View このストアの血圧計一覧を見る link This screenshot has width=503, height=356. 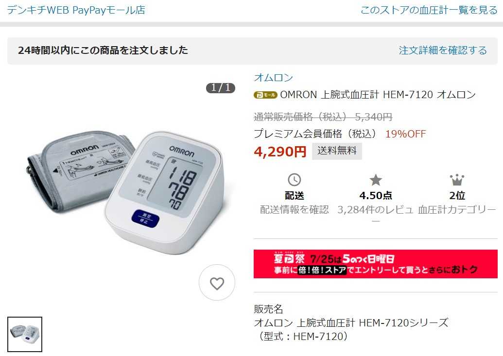tap(429, 10)
